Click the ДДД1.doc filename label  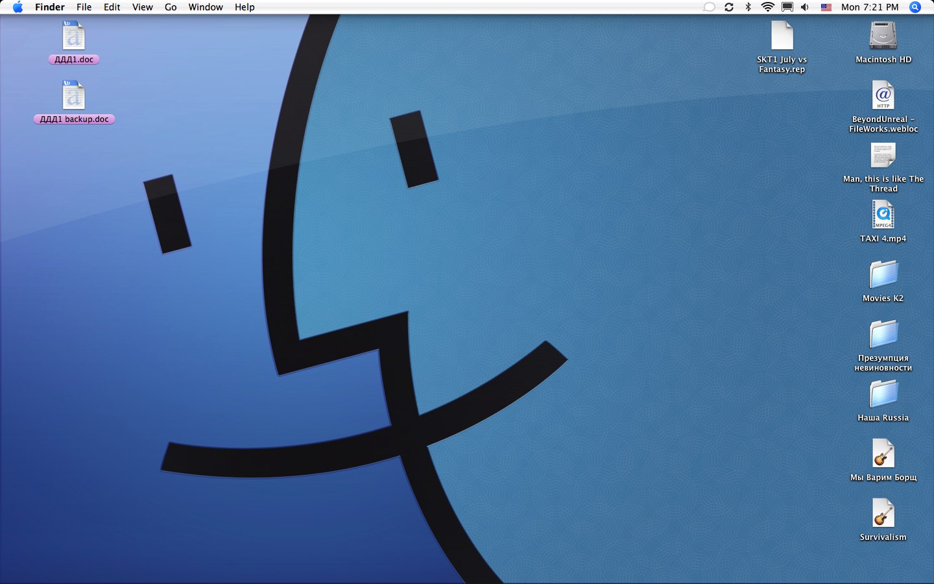[74, 59]
